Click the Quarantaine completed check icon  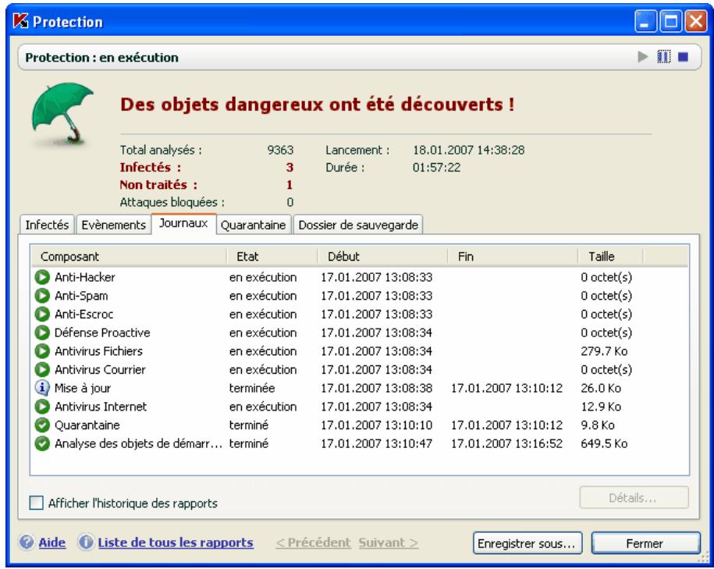[42, 425]
